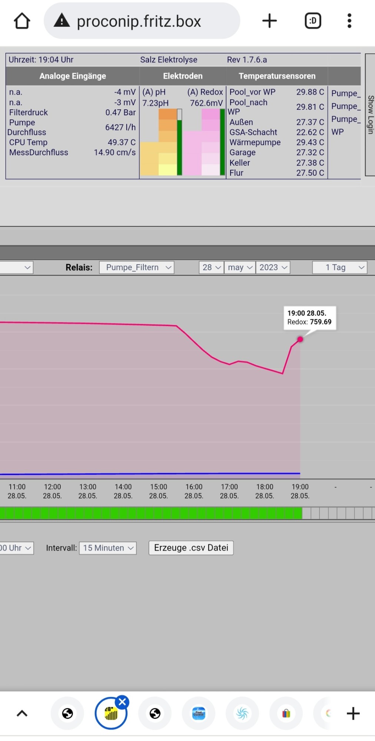
Task: Select the active yellow ProCon.IP tab
Action: tap(111, 713)
